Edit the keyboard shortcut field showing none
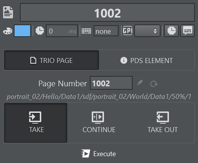Viewport: 198px width, 163px height. [x=106, y=31]
